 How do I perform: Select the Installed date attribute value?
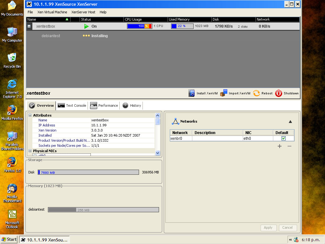116,135
